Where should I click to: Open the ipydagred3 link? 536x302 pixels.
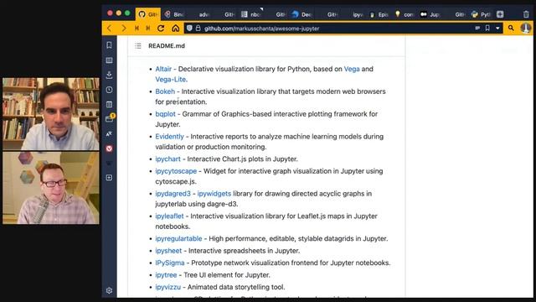pyautogui.click(x=173, y=194)
